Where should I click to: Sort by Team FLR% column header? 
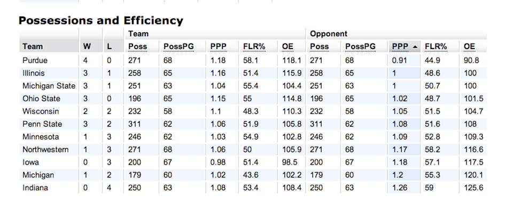click(x=254, y=47)
